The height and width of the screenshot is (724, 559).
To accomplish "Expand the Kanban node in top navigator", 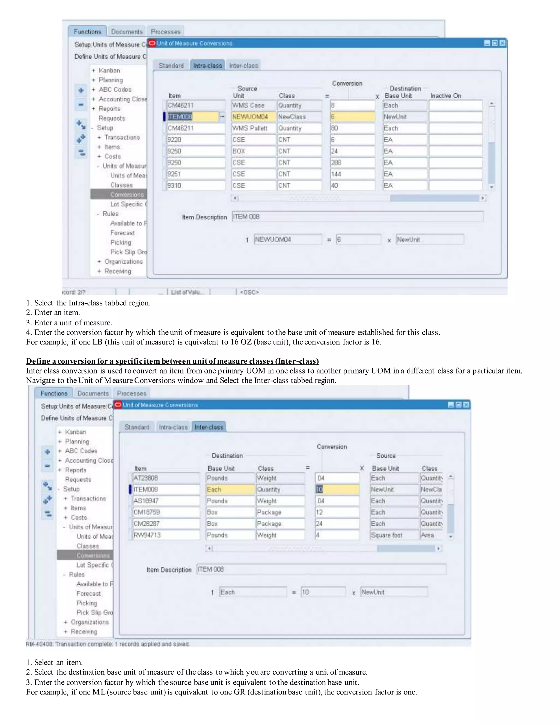I will point(93,70).
